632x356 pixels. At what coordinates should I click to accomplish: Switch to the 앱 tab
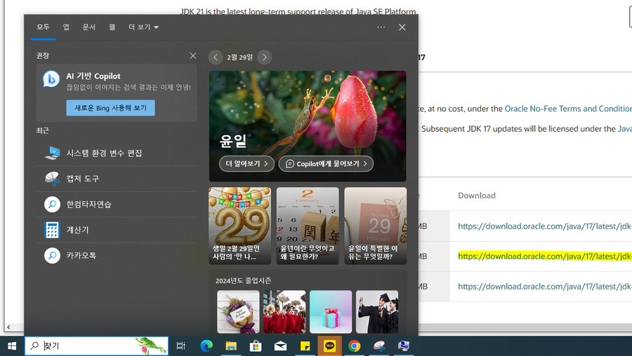coord(66,27)
